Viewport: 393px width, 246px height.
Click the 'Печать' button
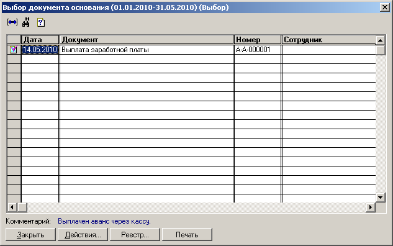click(x=187, y=235)
